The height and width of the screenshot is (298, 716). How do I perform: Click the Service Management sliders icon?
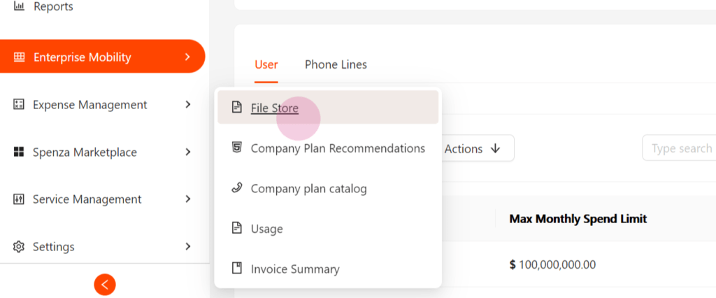tap(18, 199)
